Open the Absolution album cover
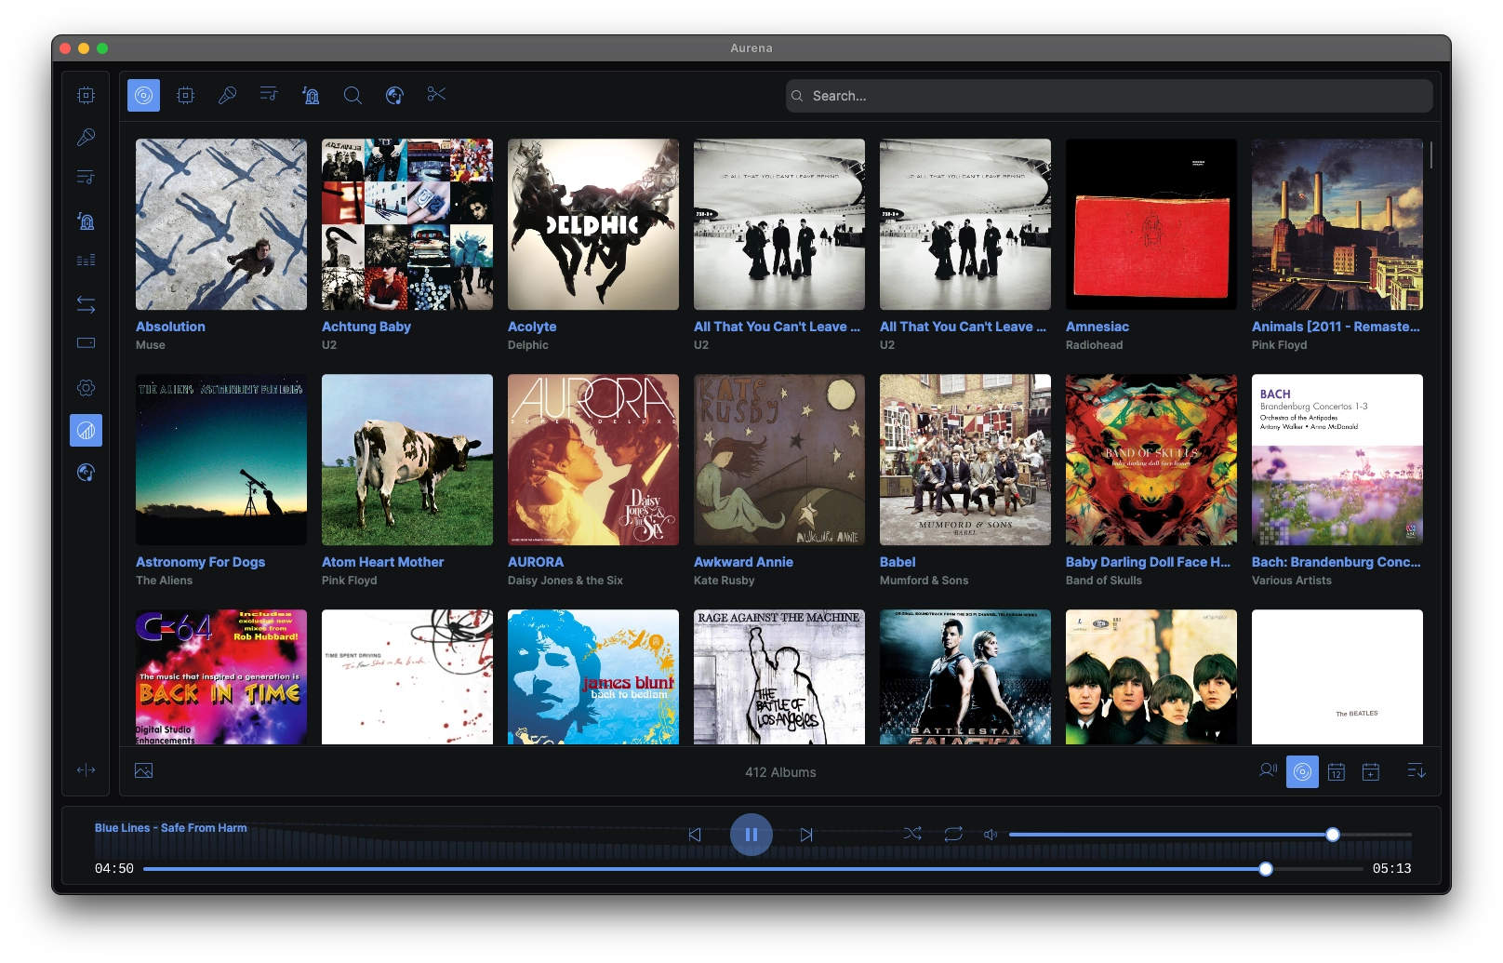Viewport: 1503px width, 963px height. tap(221, 224)
